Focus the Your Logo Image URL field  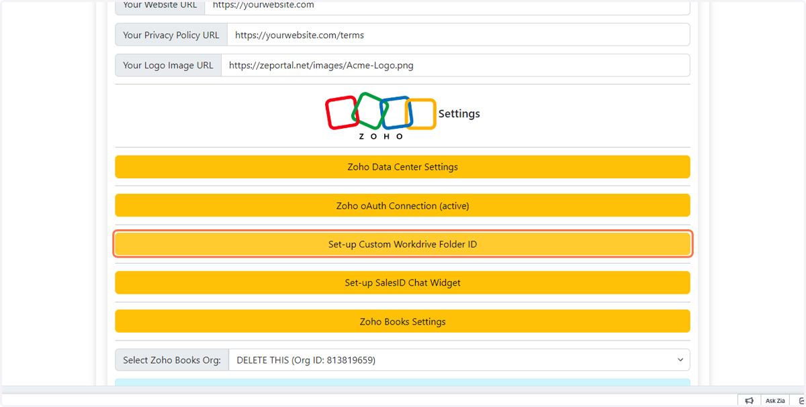coord(455,65)
